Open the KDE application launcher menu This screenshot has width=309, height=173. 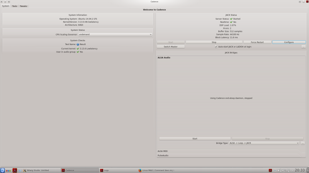[2, 170]
